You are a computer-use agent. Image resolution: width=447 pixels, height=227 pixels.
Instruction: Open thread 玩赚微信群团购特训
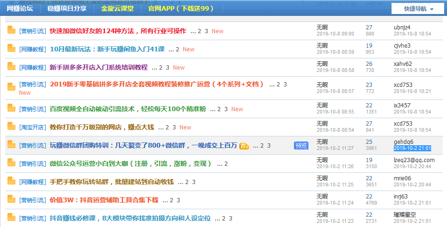(x=143, y=145)
